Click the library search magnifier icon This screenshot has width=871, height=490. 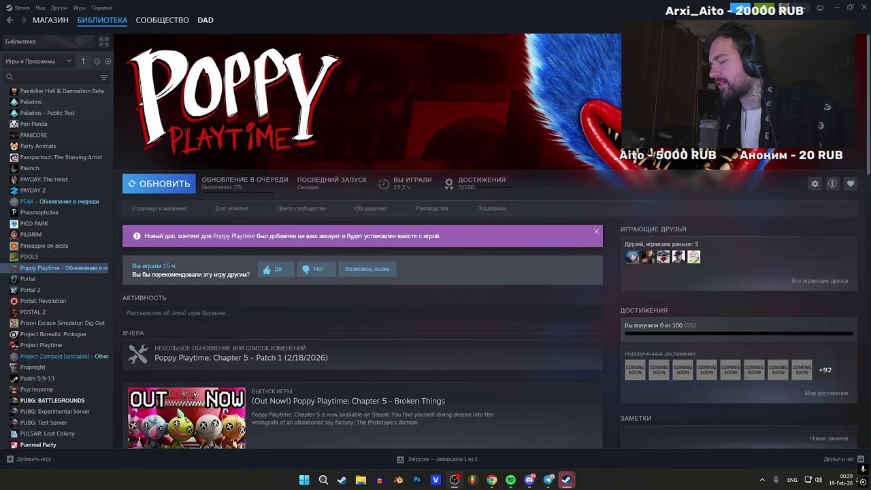pyautogui.click(x=10, y=77)
